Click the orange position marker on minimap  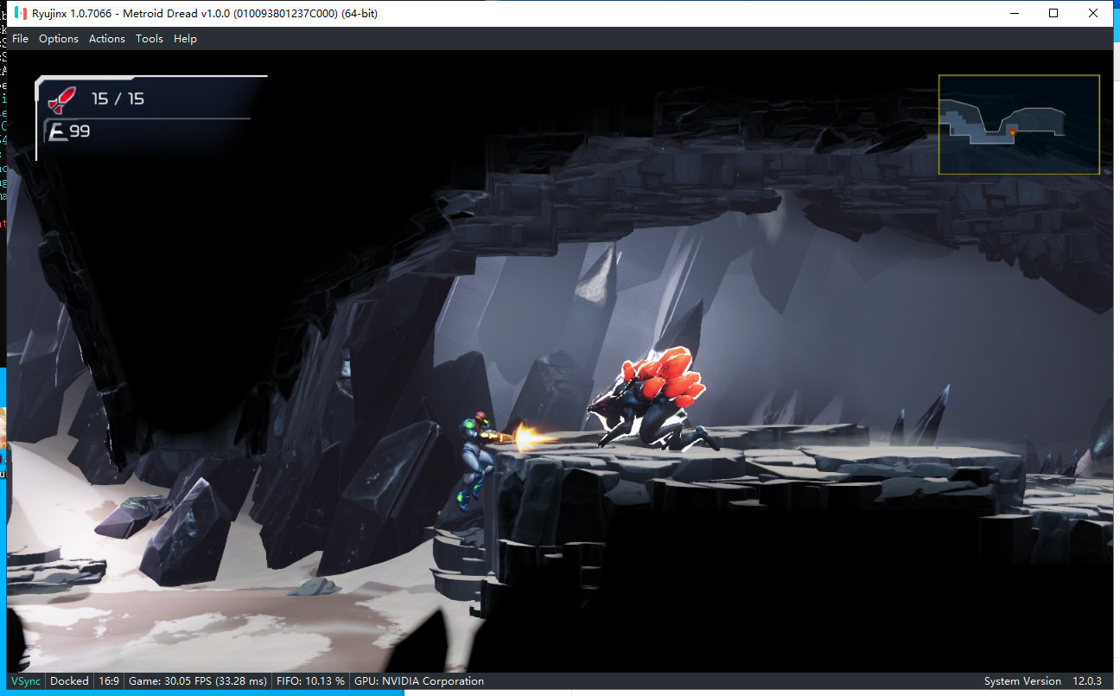point(1012,131)
